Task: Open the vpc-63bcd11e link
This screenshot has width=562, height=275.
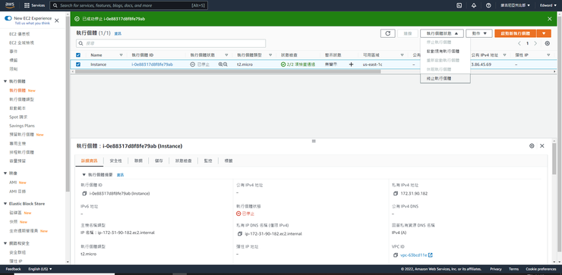Action: tap(414, 255)
